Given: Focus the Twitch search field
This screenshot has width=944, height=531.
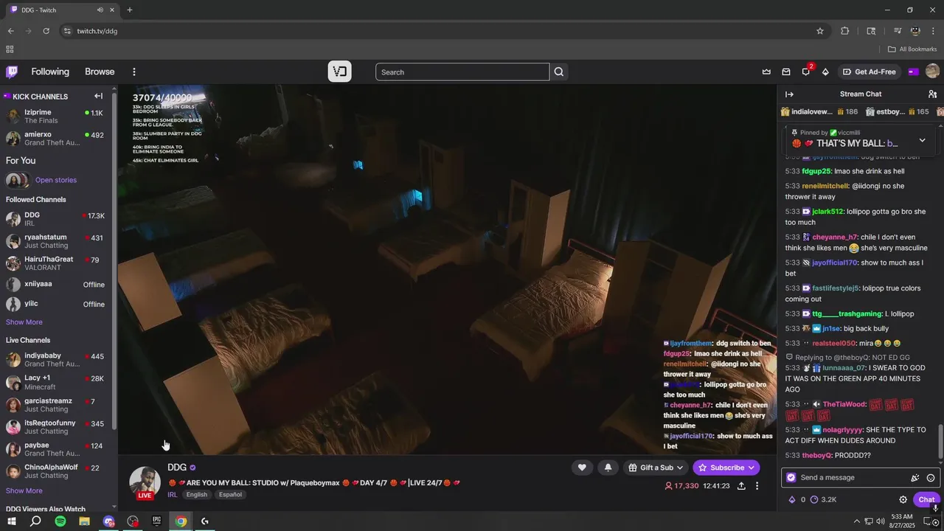Looking at the screenshot, I should pyautogui.click(x=462, y=72).
